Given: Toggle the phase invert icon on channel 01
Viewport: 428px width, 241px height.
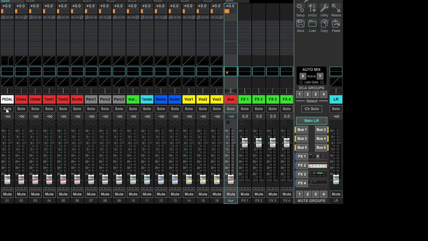Looking at the screenshot, I should 3,17.
